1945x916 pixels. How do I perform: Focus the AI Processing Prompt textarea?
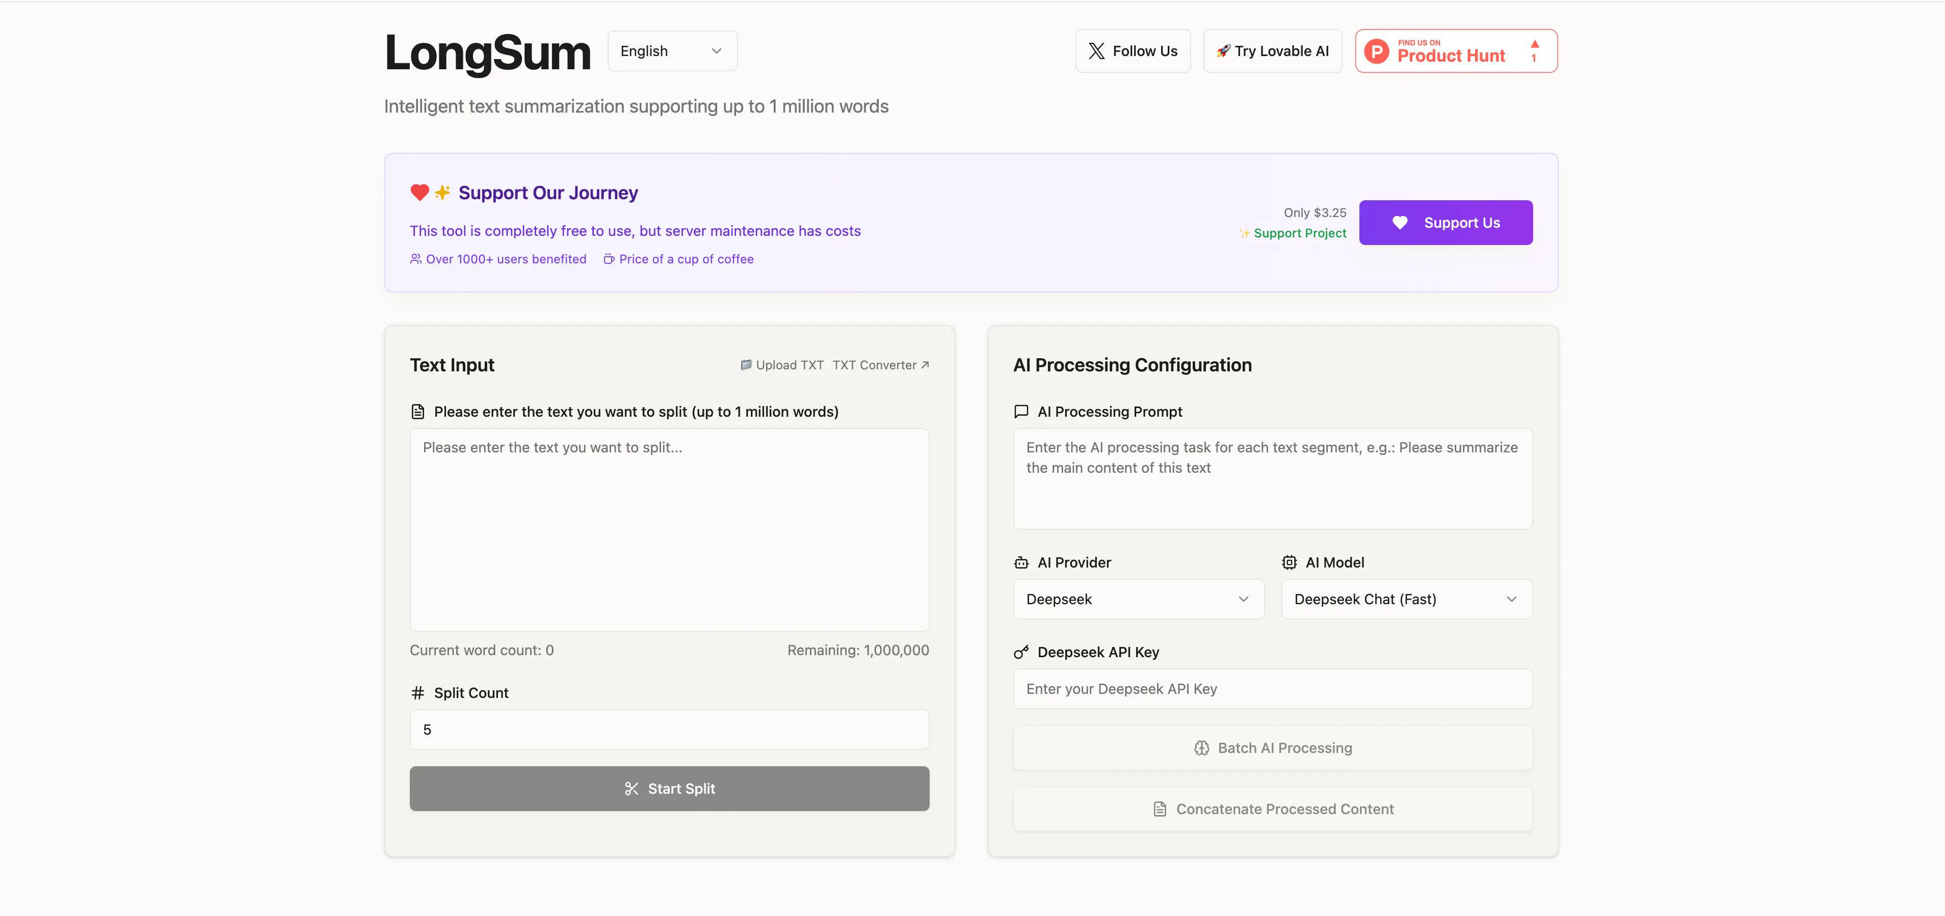(1272, 479)
